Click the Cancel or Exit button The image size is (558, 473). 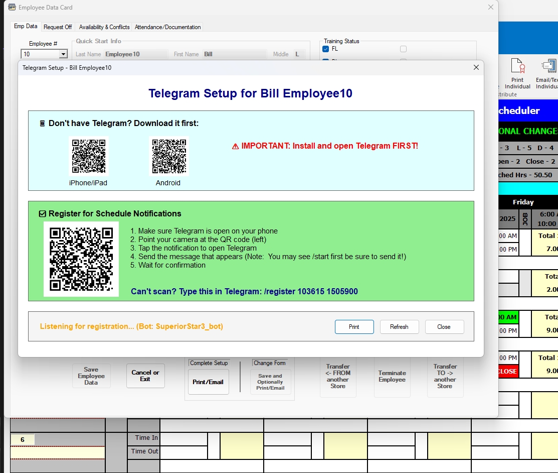pyautogui.click(x=145, y=376)
